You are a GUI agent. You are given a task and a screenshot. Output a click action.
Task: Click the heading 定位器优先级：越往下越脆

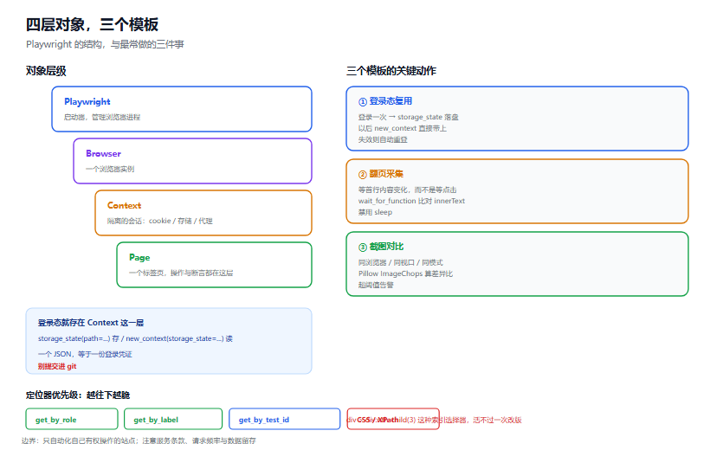coord(78,395)
